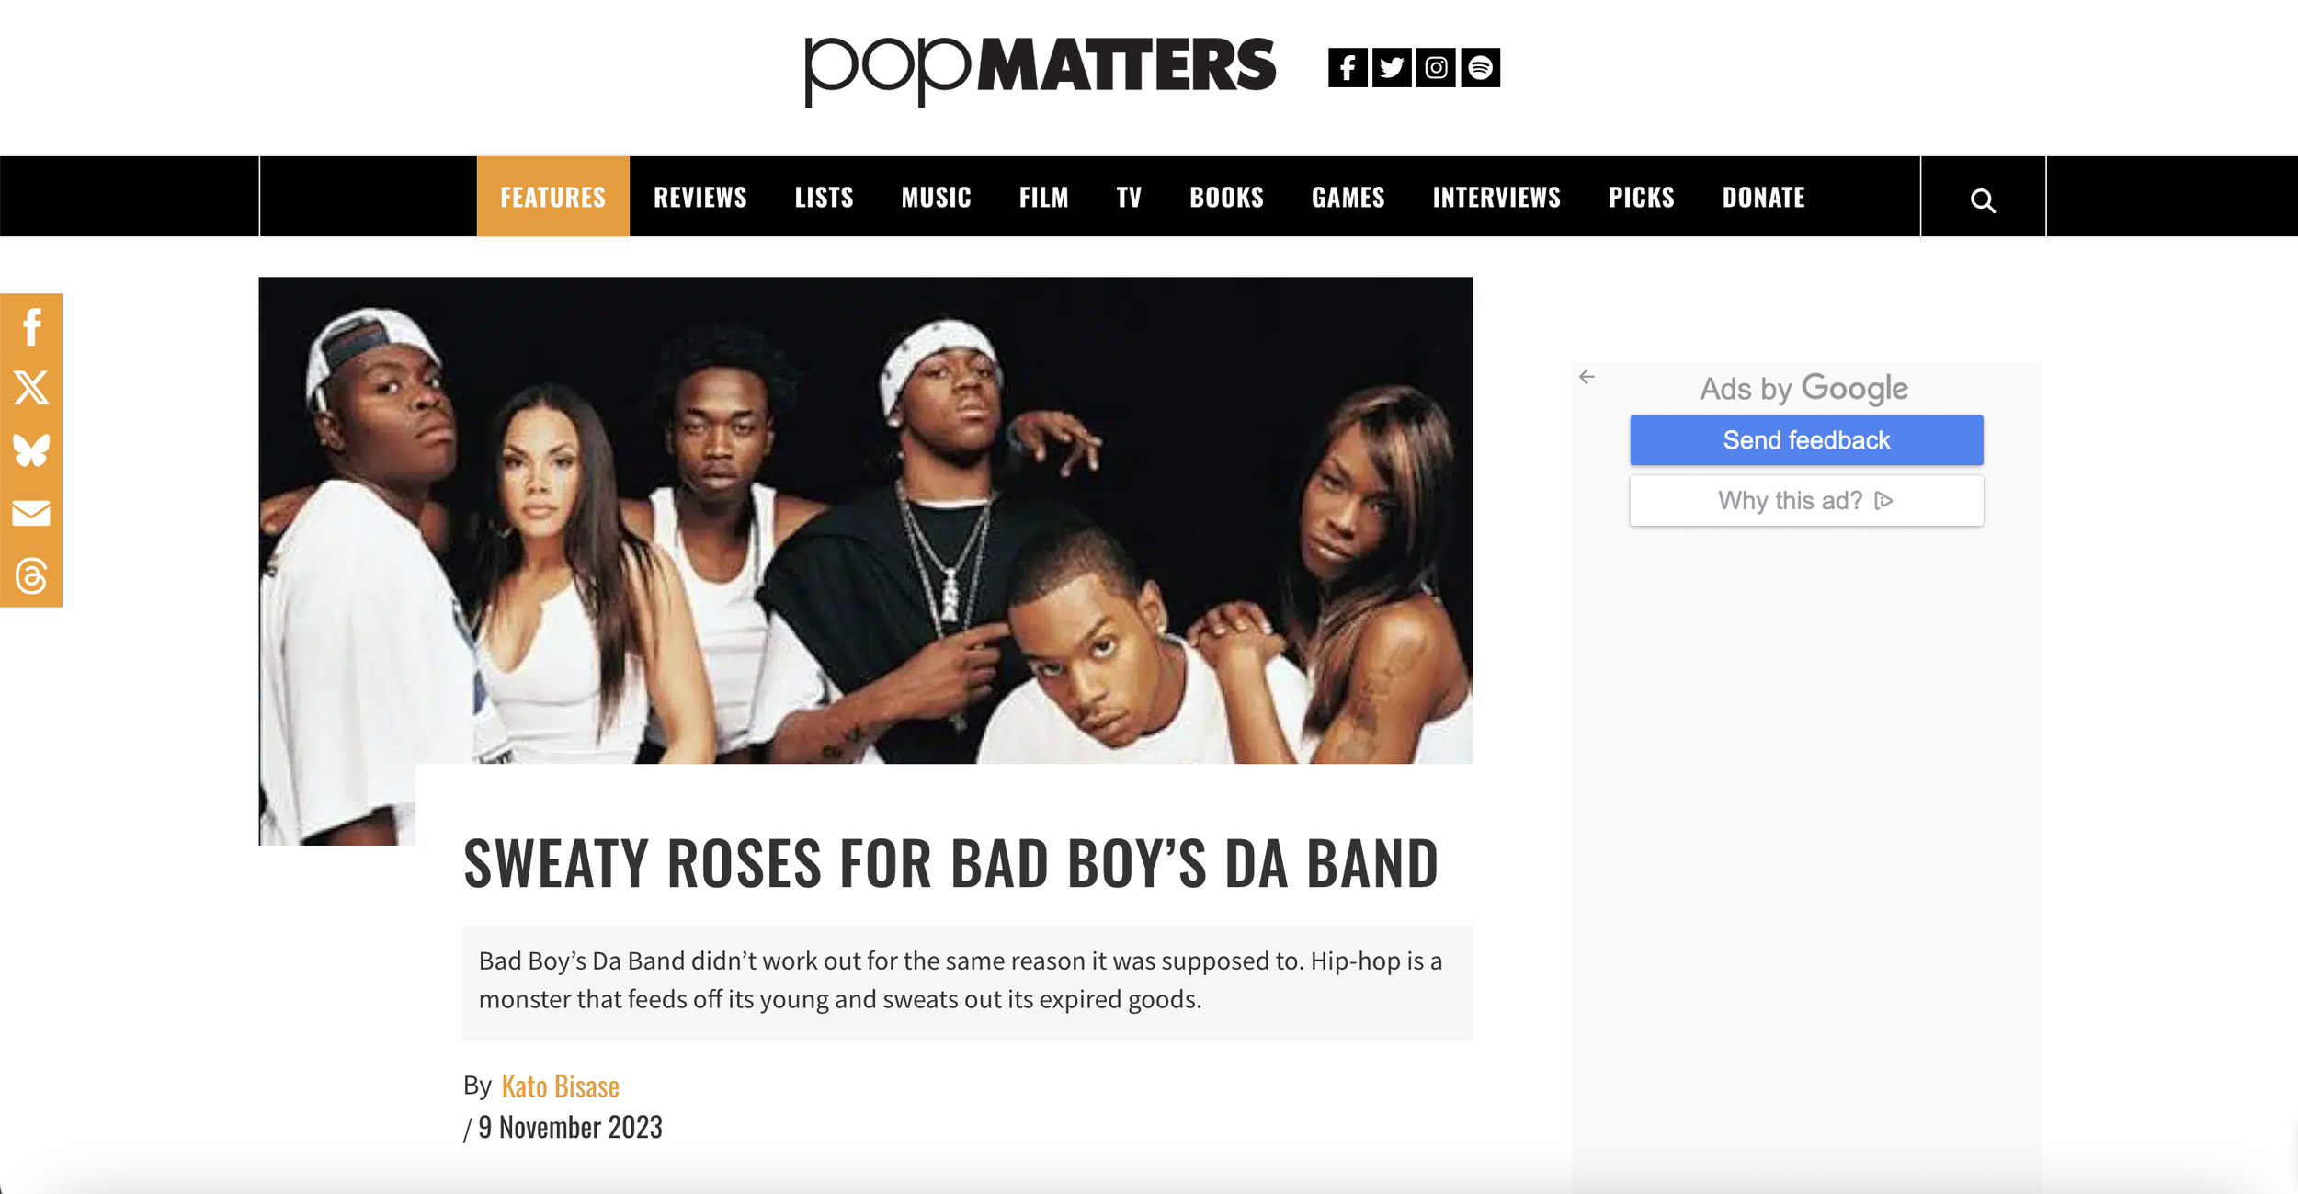
Task: Share article on Facebook from sidebar
Action: 31,326
